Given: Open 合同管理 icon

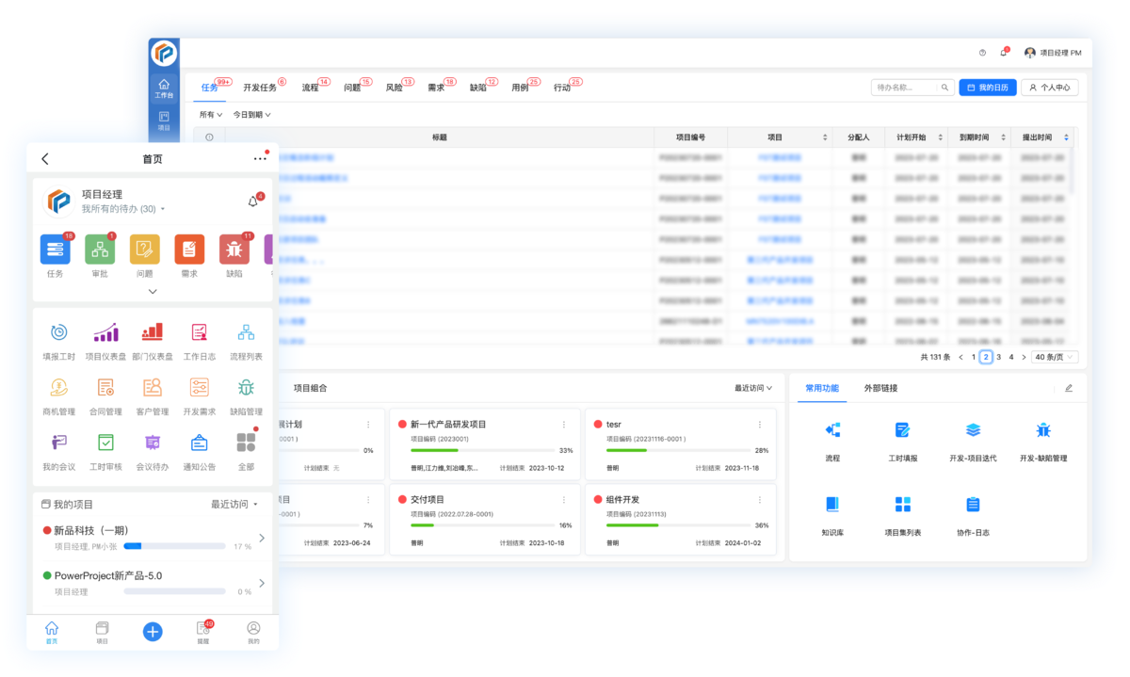Looking at the screenshot, I should click(105, 387).
